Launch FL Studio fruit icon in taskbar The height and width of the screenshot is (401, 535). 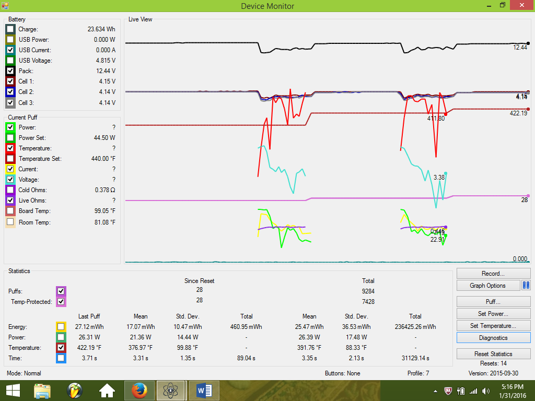point(75,391)
